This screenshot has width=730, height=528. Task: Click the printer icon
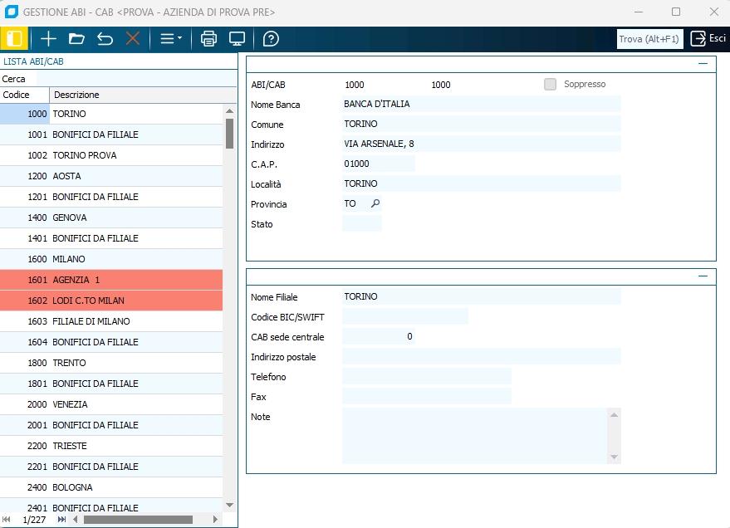tap(209, 39)
